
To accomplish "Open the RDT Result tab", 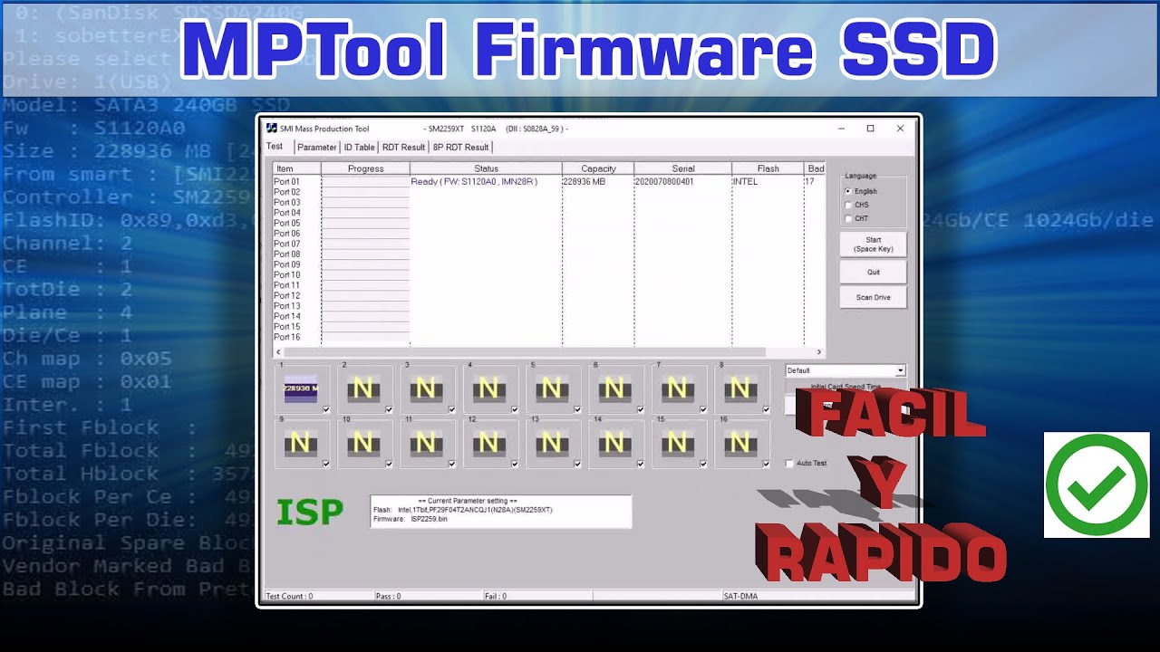I will click(403, 147).
